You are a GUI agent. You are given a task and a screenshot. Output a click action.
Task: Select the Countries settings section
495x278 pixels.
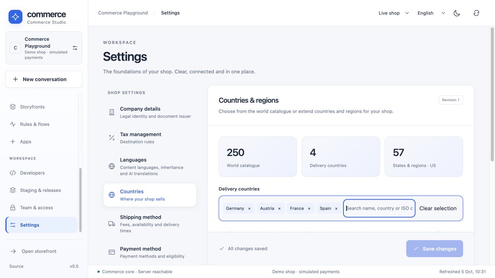point(150,195)
